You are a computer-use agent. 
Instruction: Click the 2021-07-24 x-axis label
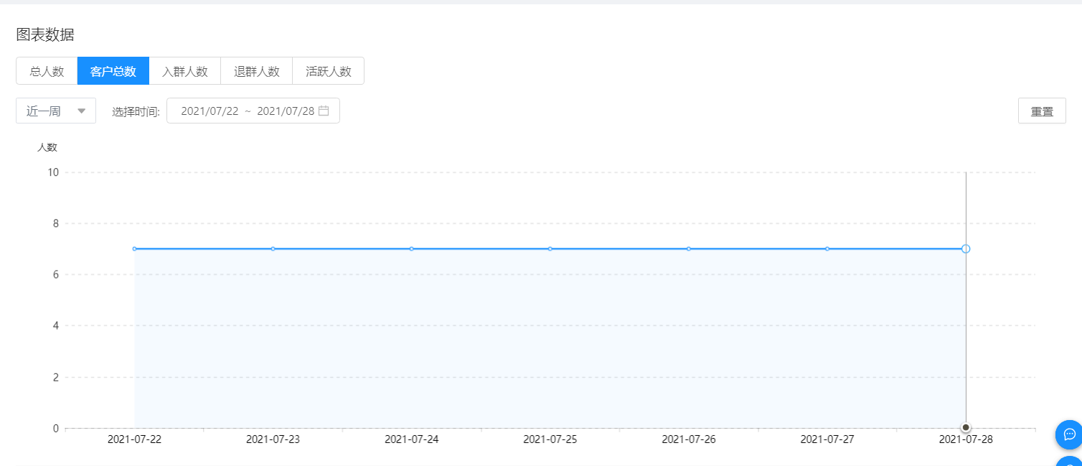tap(412, 439)
